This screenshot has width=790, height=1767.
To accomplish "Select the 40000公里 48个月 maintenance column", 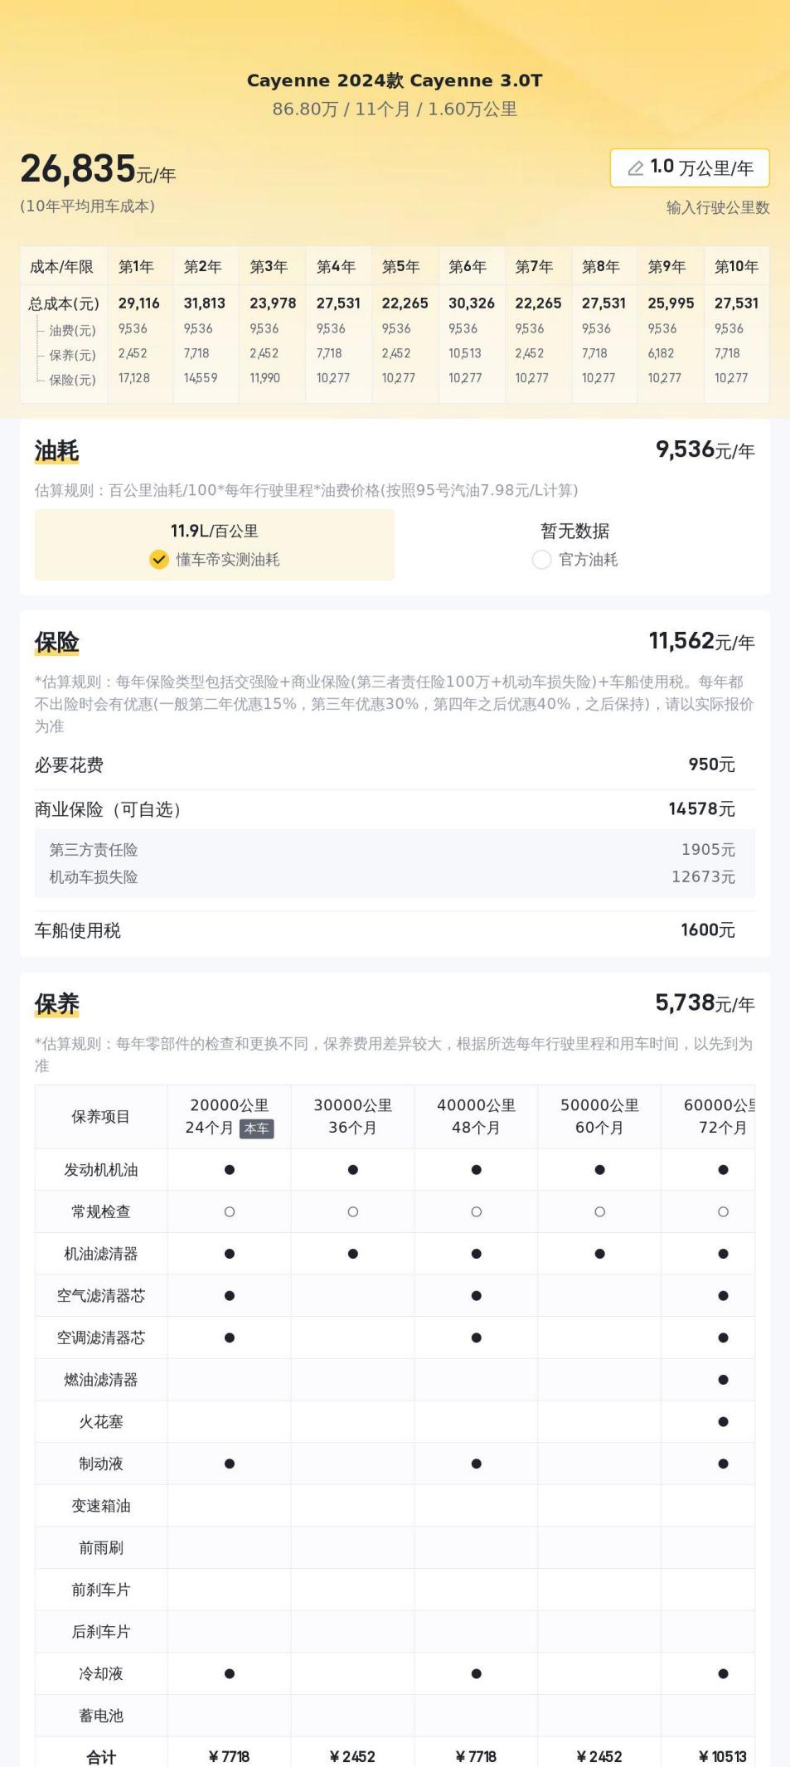I will click(476, 1116).
